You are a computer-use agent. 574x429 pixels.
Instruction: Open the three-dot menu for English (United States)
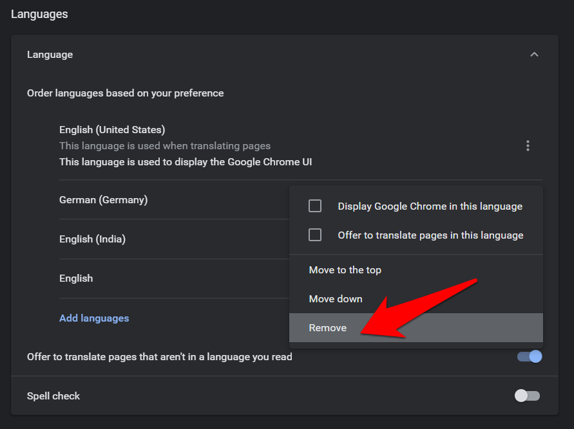click(x=528, y=146)
